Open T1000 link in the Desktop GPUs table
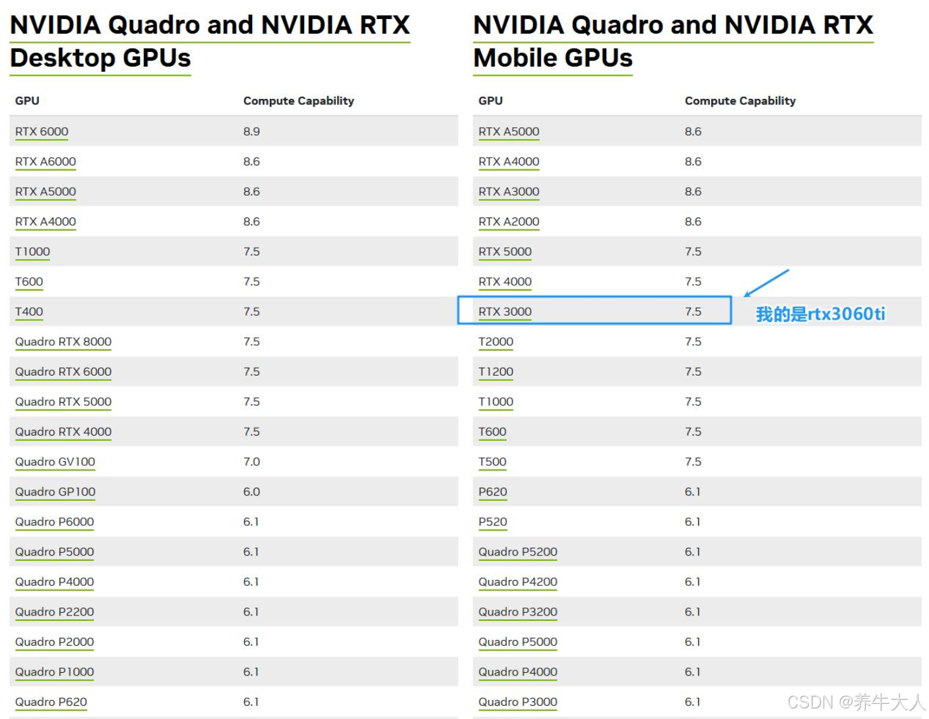Image resolution: width=929 pixels, height=719 pixels. 32,251
